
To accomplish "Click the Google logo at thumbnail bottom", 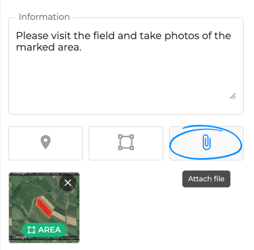I will tap(20, 237).
